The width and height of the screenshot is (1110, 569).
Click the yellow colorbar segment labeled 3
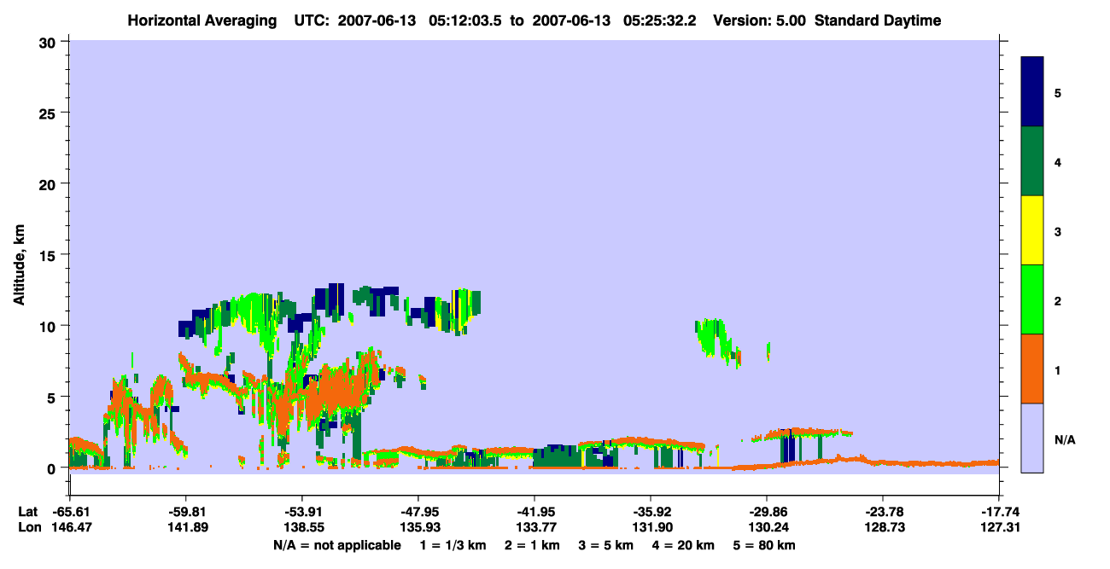pyautogui.click(x=1032, y=230)
